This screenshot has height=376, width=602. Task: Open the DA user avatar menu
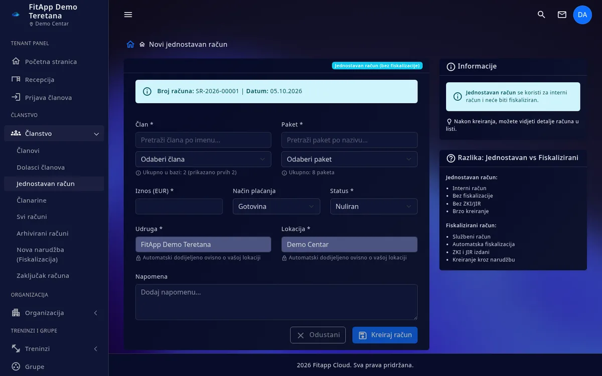[582, 15]
